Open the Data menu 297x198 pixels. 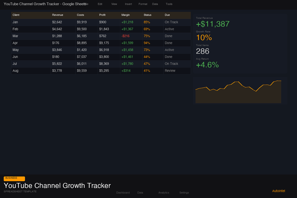(x=155, y=4)
